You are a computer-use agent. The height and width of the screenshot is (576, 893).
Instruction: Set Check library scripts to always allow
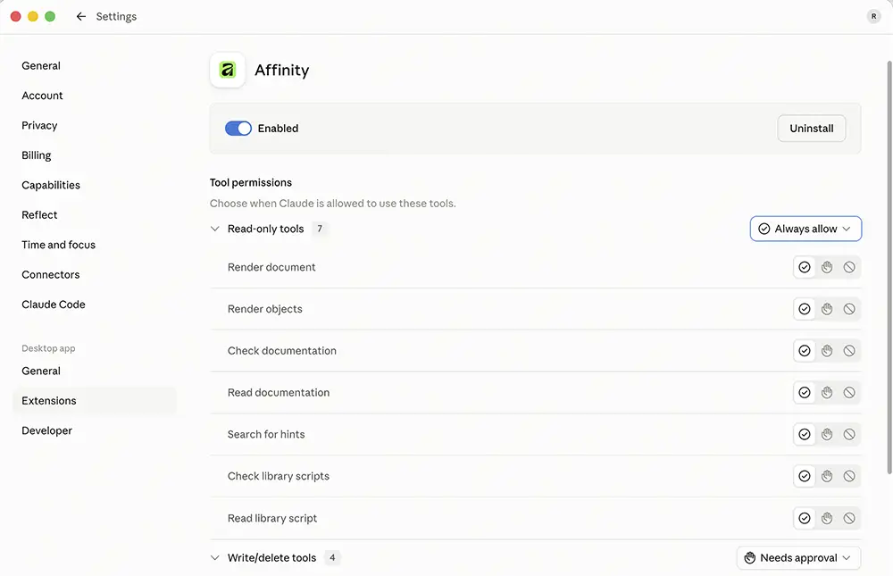tap(805, 476)
